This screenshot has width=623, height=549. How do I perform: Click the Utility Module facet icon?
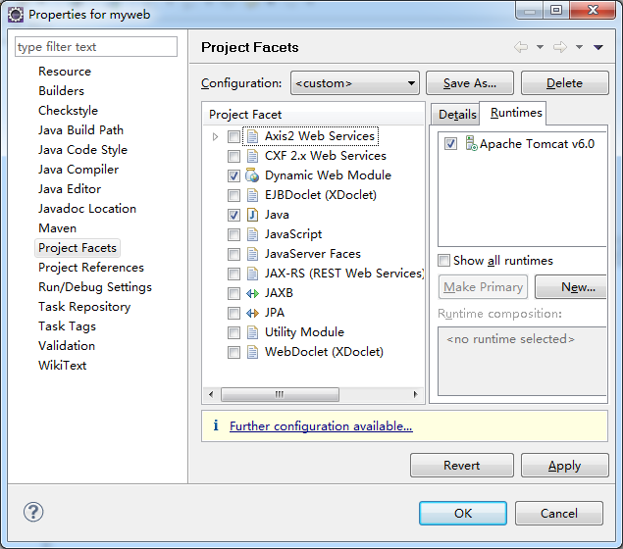[x=252, y=332]
